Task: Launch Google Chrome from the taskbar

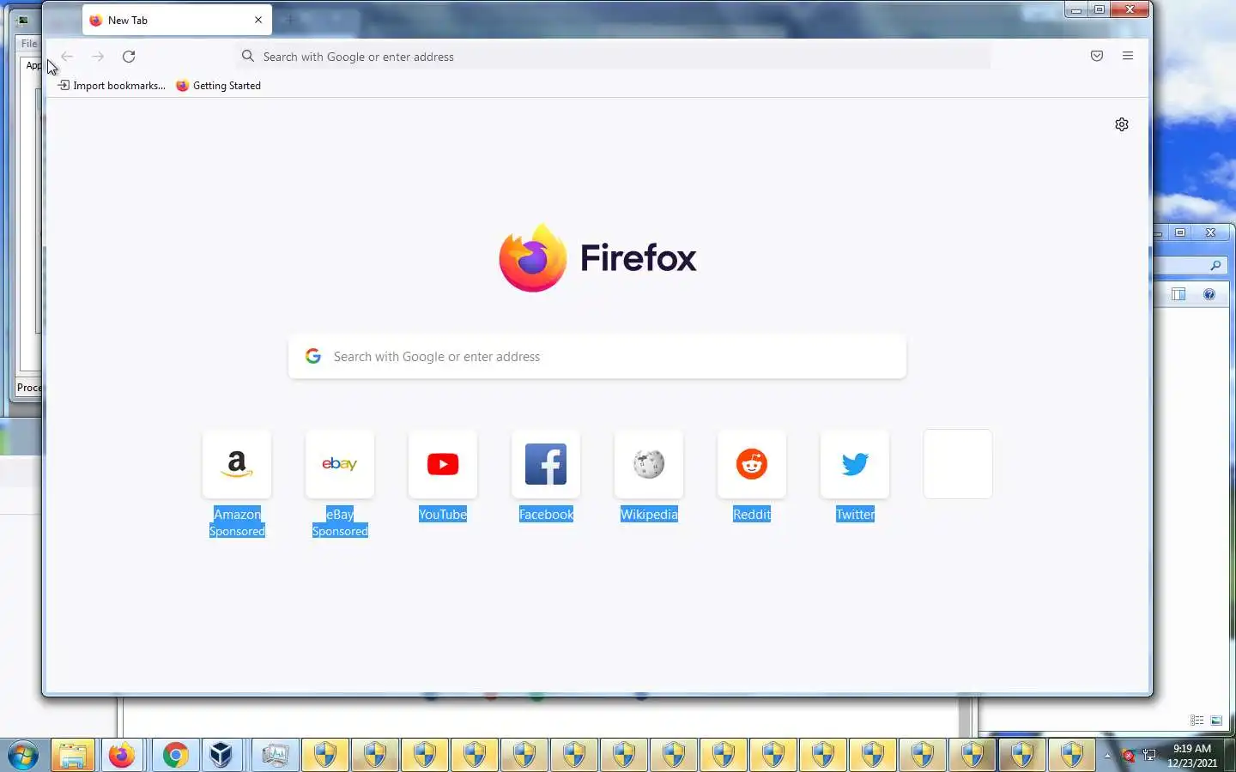Action: point(175,756)
